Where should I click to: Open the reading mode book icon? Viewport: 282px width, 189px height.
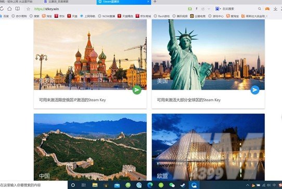pyautogui.click(x=18, y=9)
